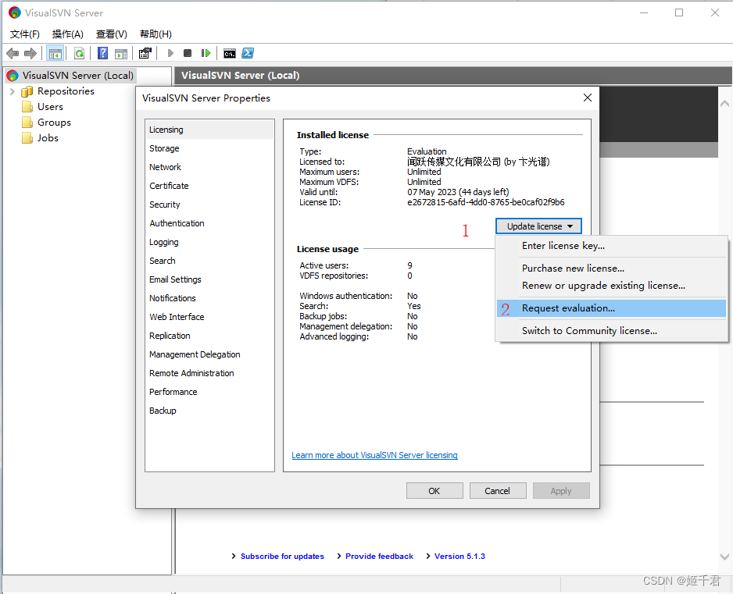Select the Certificate properties page
Viewport: 733px width, 594px height.
tap(209, 186)
